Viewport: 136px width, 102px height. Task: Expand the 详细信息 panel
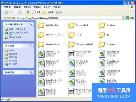pyautogui.click(x=32, y=72)
